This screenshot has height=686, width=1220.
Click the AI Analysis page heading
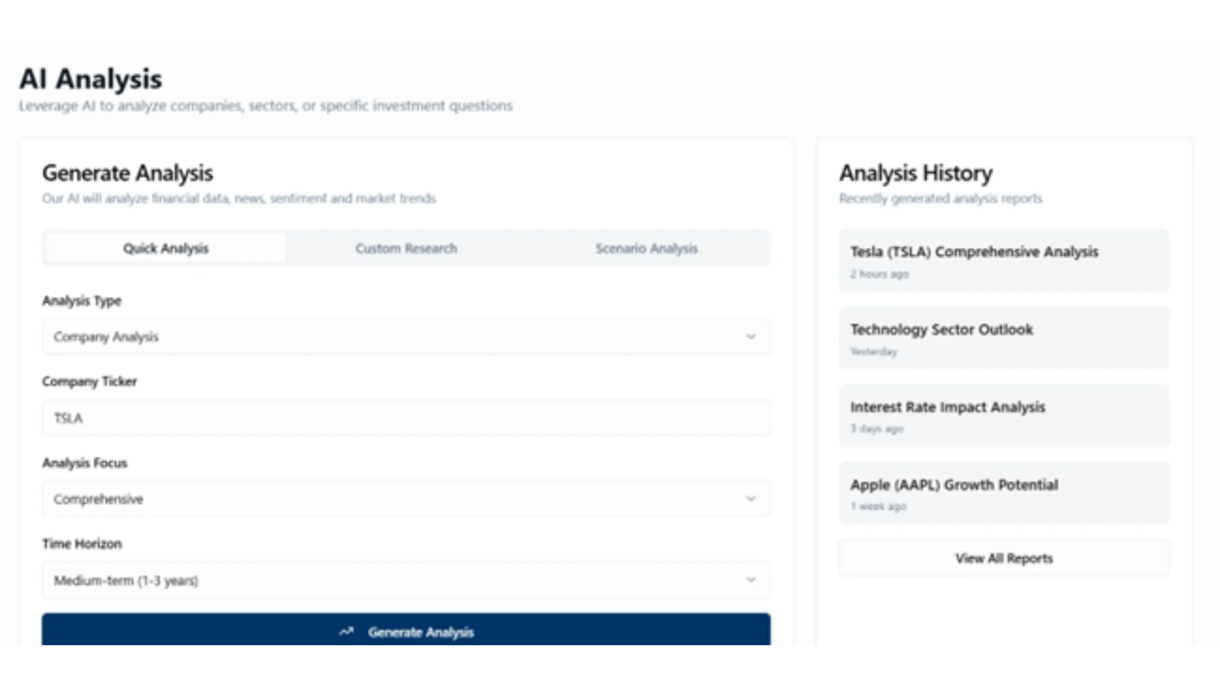coord(90,79)
